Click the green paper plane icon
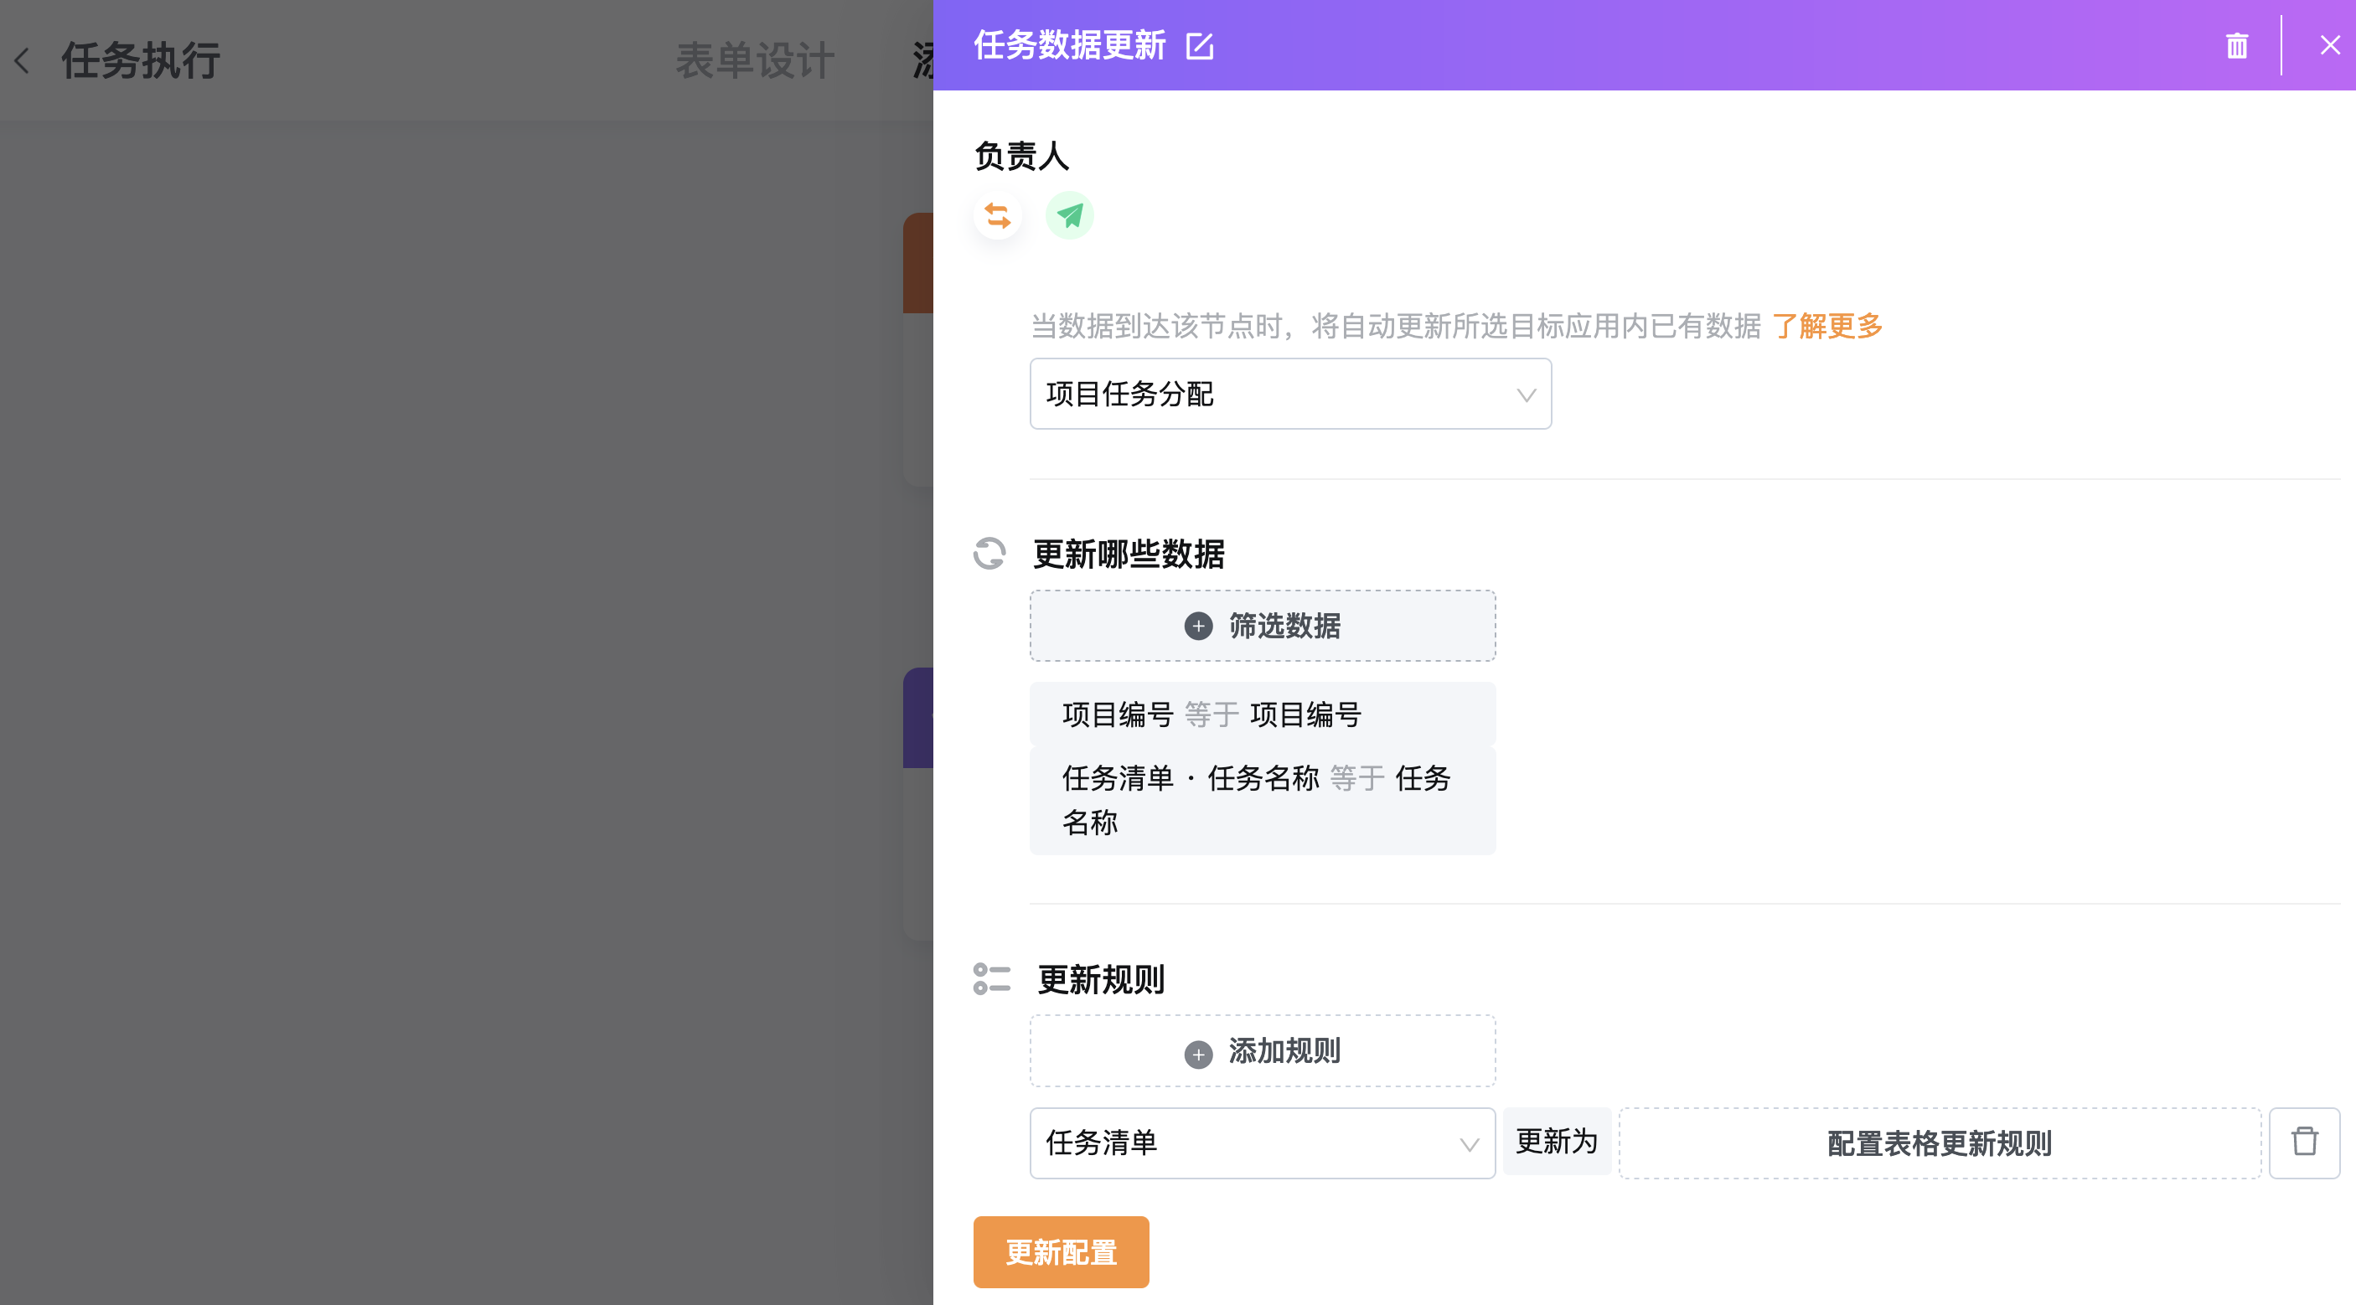 pyautogui.click(x=1069, y=216)
